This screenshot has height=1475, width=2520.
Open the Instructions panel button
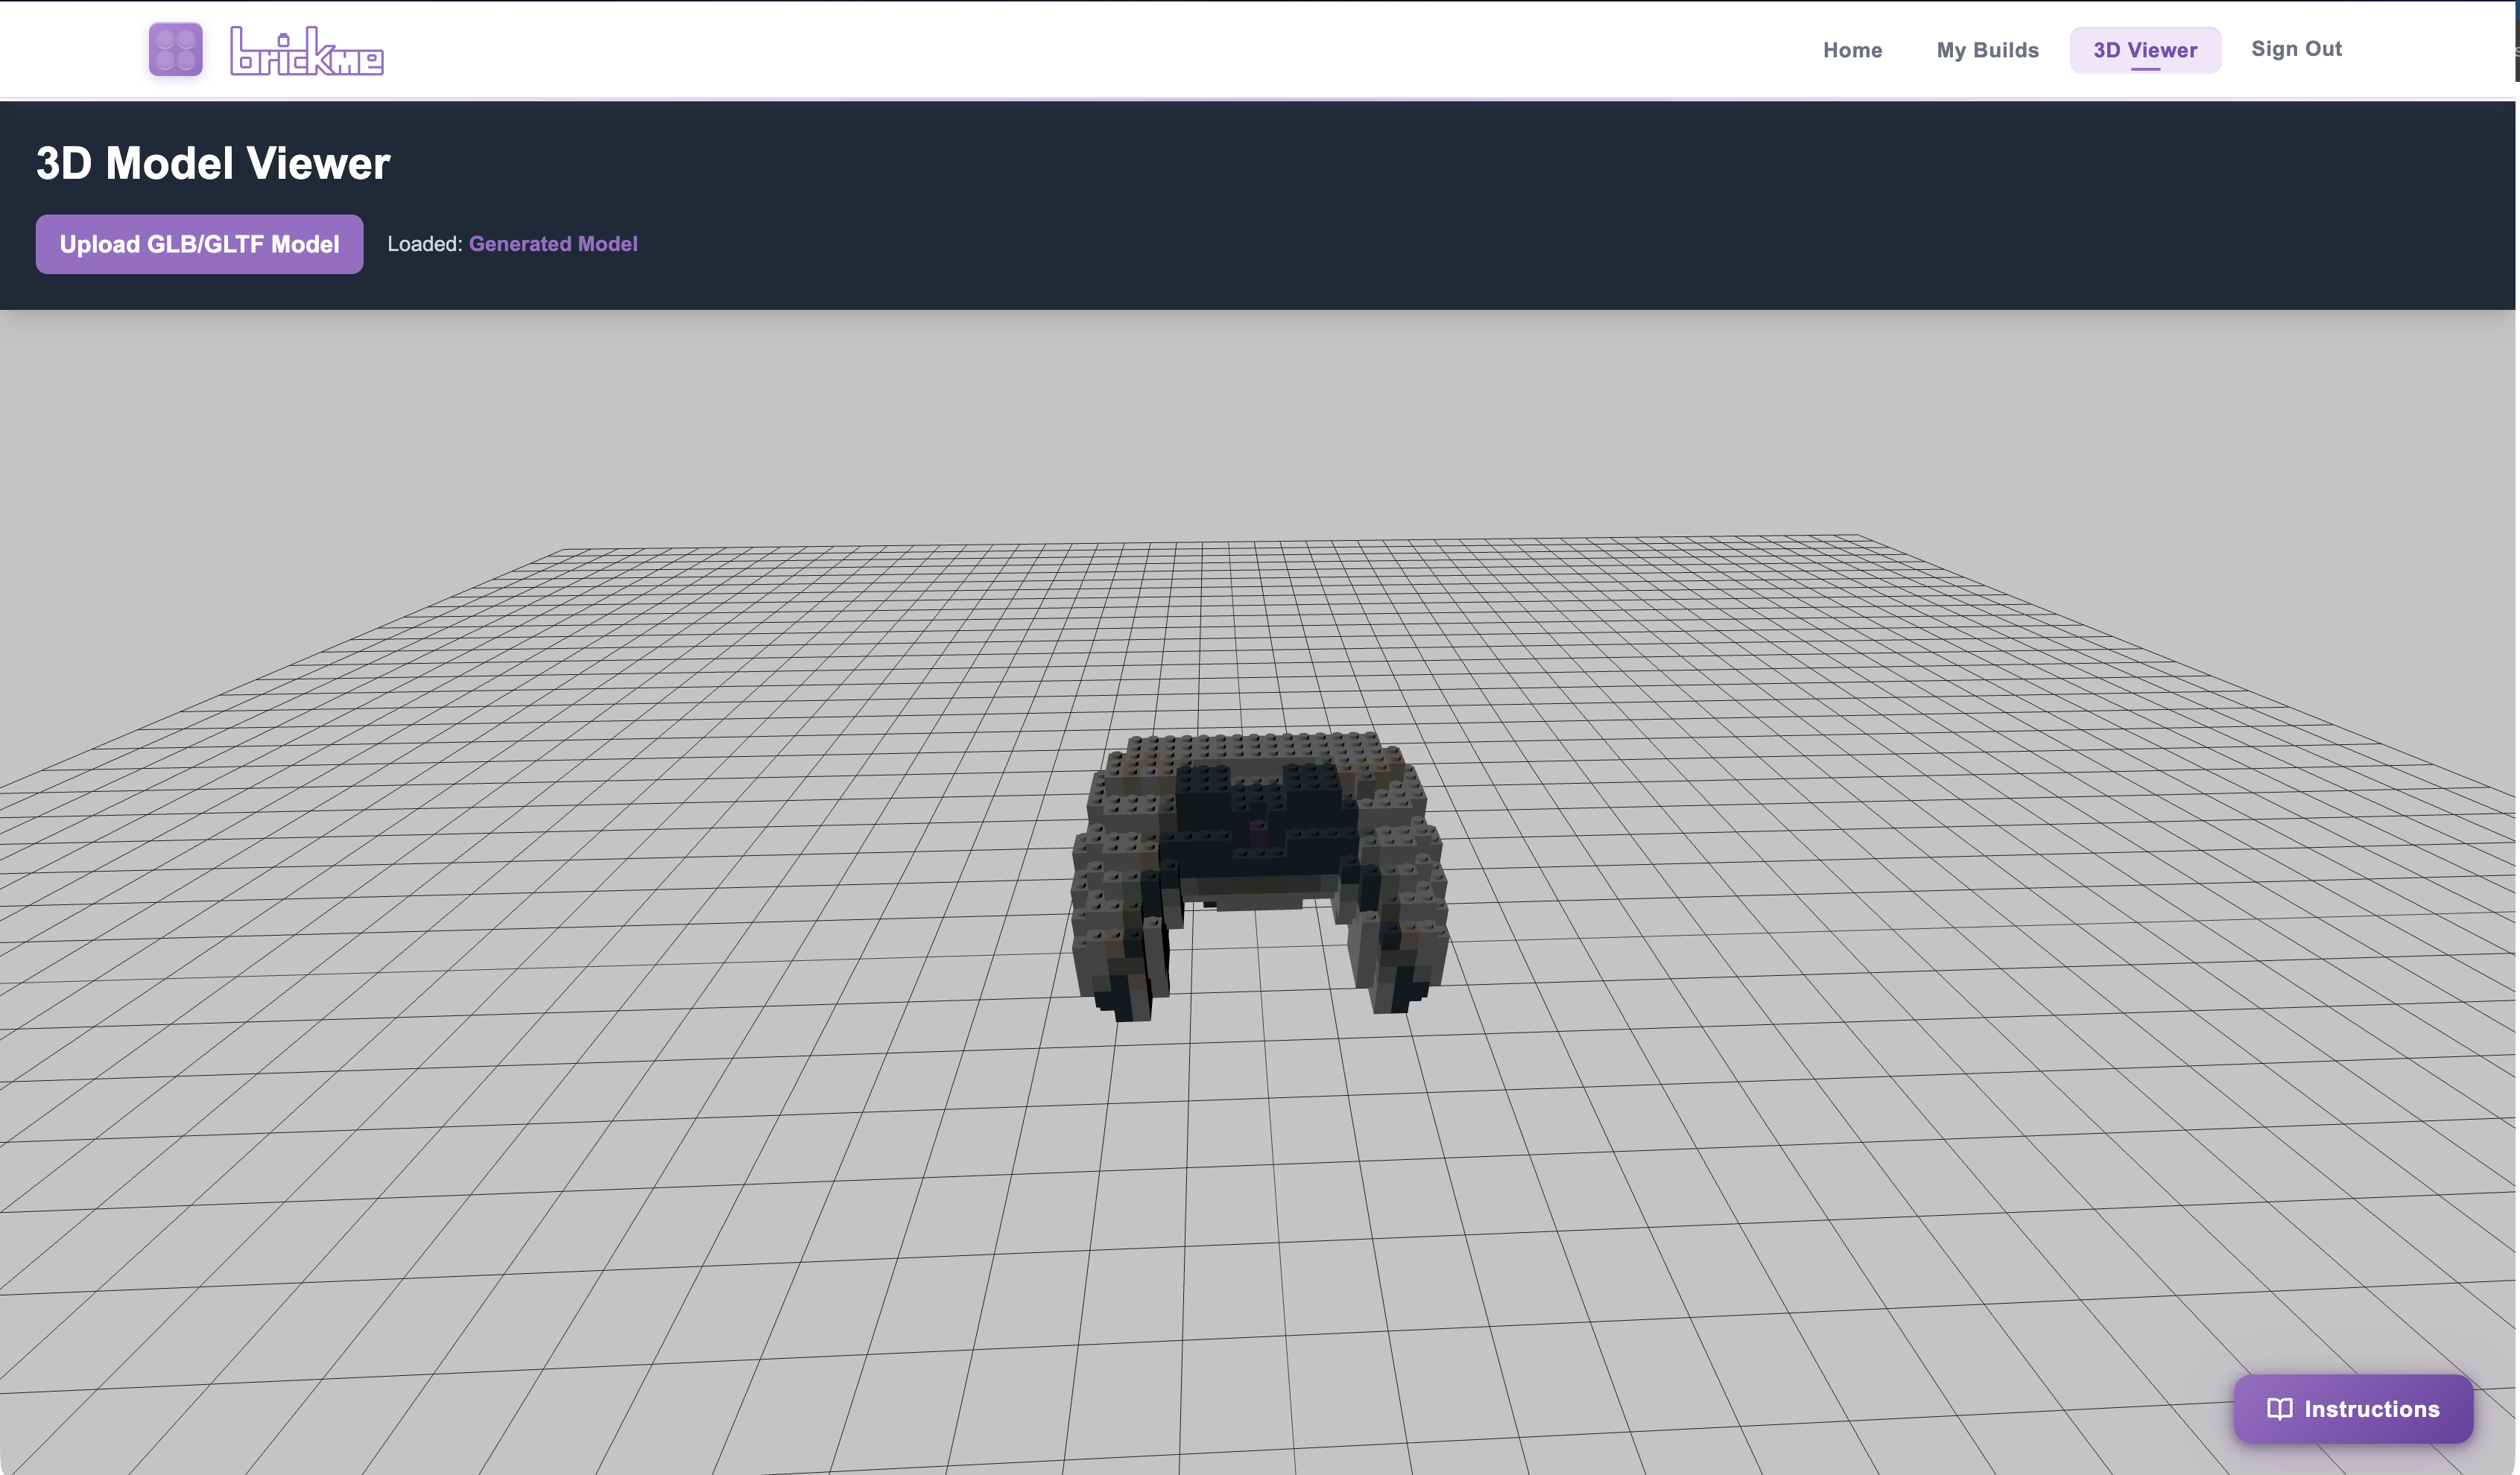point(2353,1409)
